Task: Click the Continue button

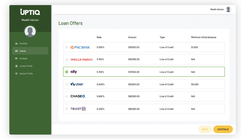Action: coord(223,129)
